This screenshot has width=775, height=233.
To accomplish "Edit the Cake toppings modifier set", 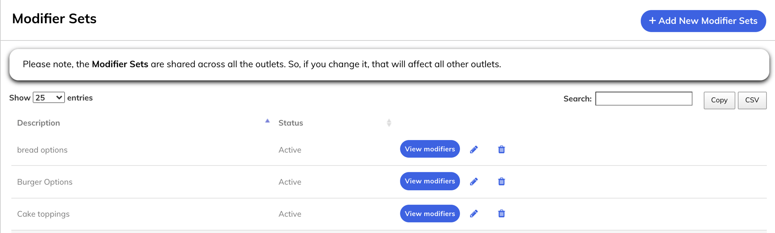I will pyautogui.click(x=473, y=214).
